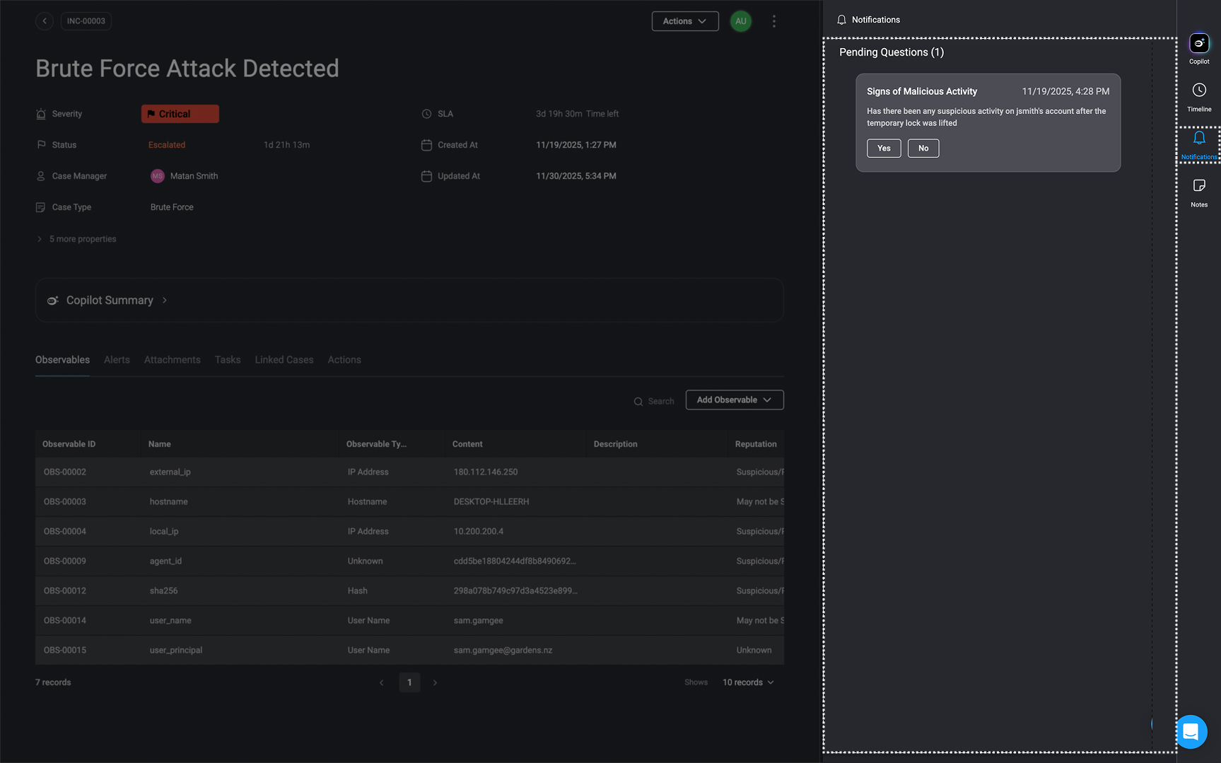This screenshot has height=763, width=1221.
Task: Expand 5 more properties
Action: coord(77,239)
